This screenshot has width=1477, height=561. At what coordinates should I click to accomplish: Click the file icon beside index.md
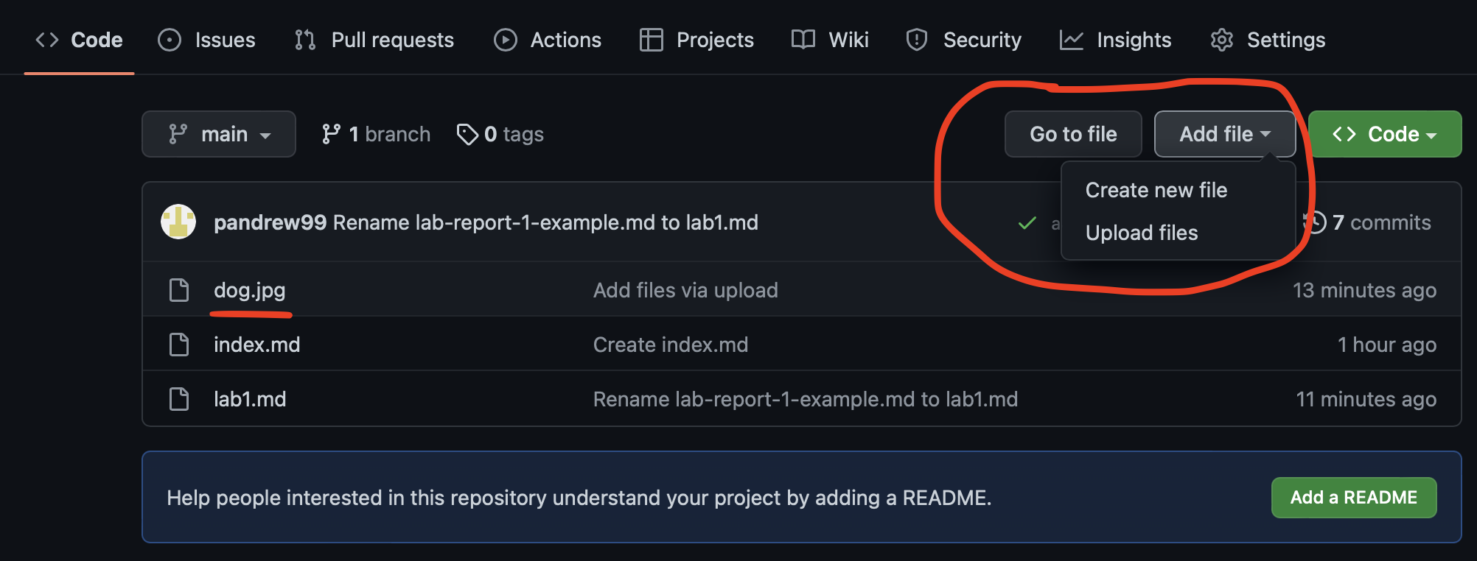(179, 345)
